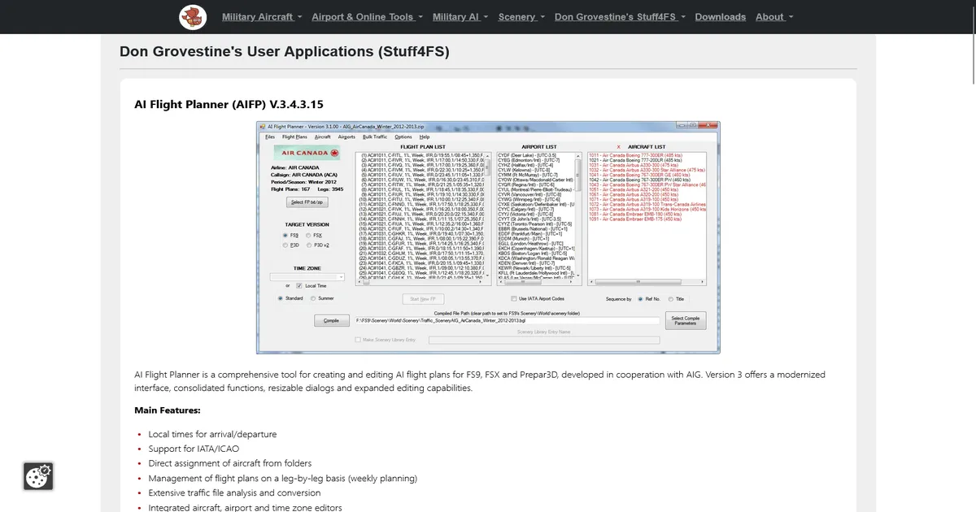Click the Start New FP button
Screen dimensions: 976x512
tap(423, 299)
